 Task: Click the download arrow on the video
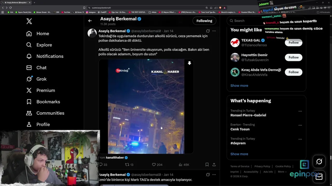189,63
